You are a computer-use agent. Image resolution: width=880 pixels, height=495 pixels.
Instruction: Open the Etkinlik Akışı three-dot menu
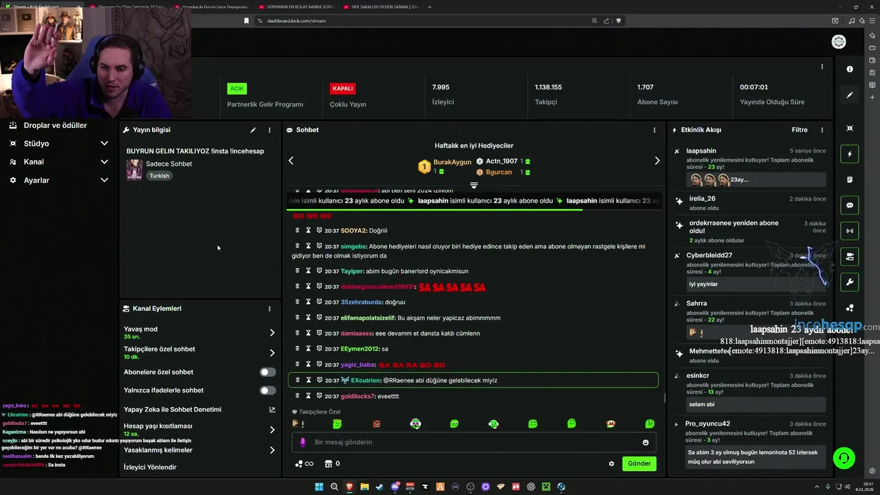(822, 130)
